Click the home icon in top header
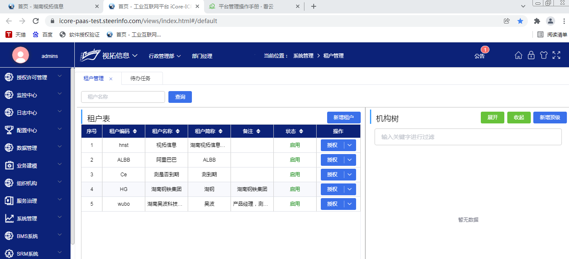The image size is (569, 259). pyautogui.click(x=519, y=55)
